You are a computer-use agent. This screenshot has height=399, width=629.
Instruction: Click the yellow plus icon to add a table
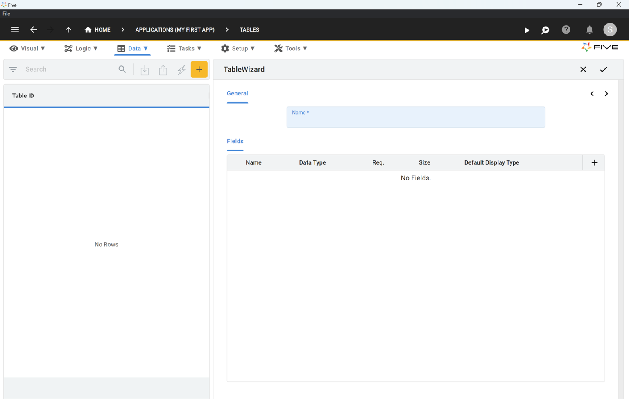point(199,69)
